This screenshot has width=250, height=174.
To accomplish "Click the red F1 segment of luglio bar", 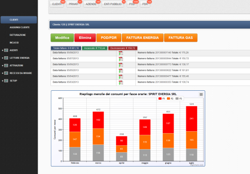I will (192, 119).
